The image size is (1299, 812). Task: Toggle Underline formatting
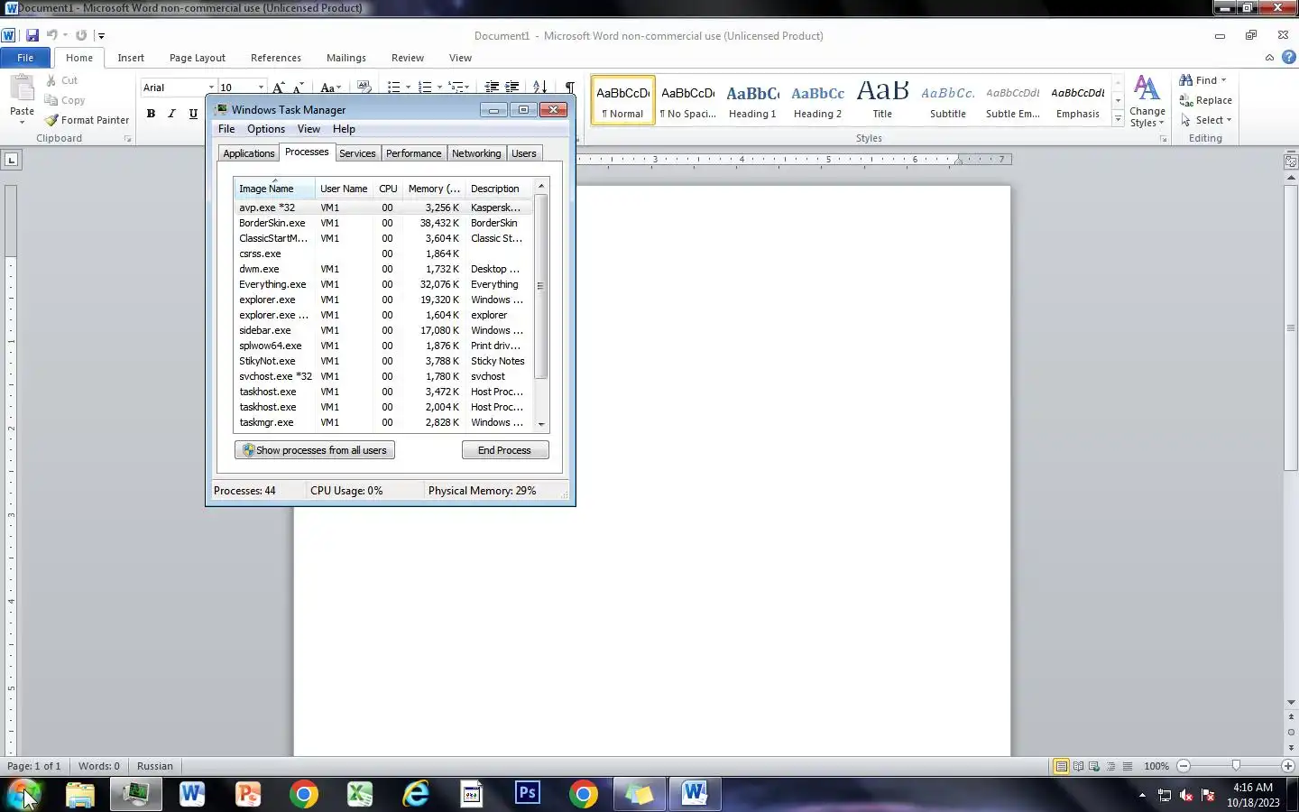click(x=193, y=114)
